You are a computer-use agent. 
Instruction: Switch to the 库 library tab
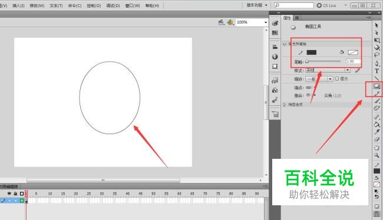tap(297, 18)
